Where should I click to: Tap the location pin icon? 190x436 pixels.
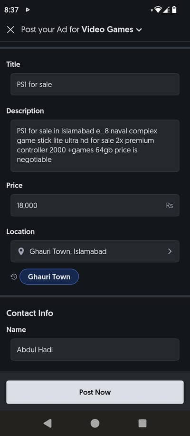[x=21, y=252]
